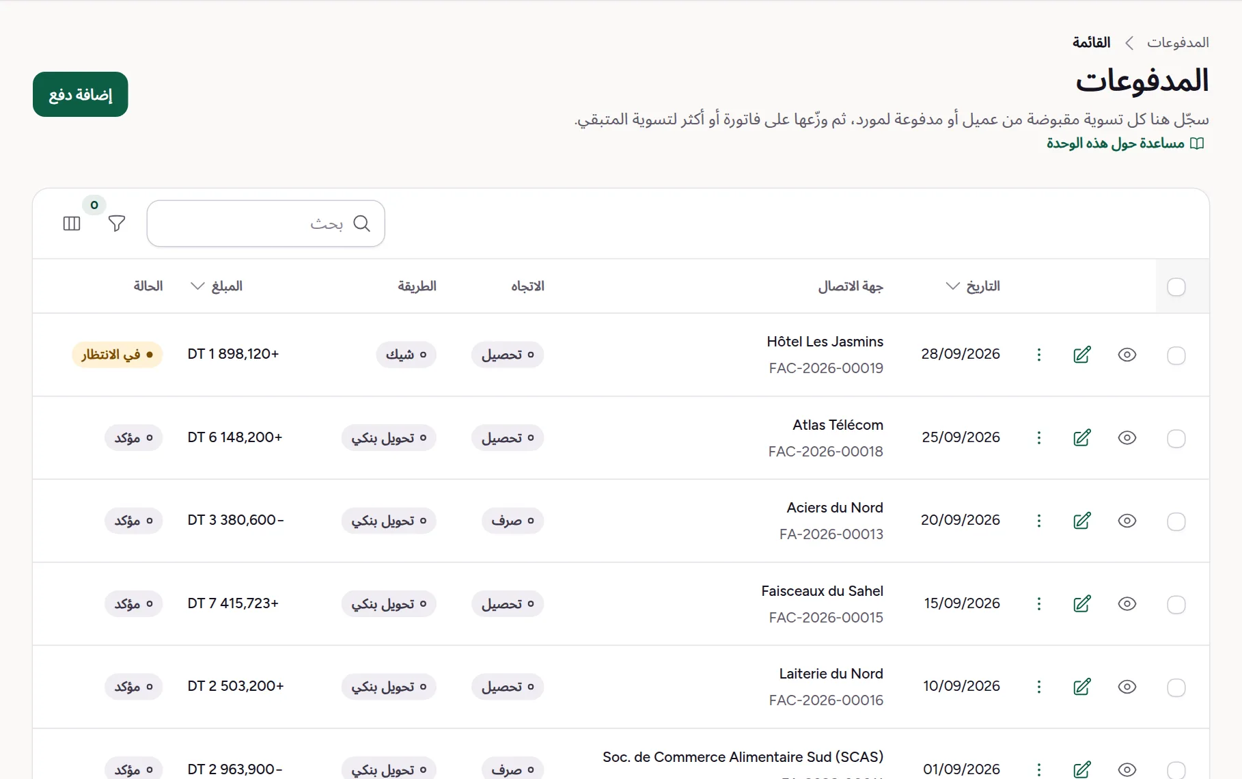This screenshot has width=1242, height=779.
Task: Click the search magnifier icon
Action: 361,223
